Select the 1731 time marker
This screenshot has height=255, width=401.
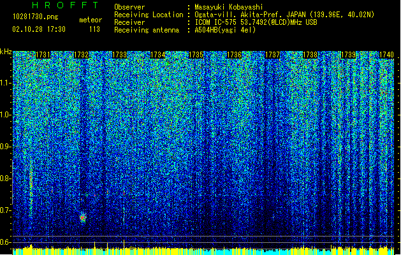43,55
